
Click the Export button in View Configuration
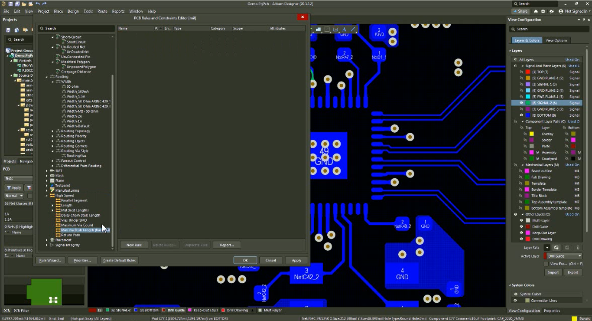tap(573, 272)
